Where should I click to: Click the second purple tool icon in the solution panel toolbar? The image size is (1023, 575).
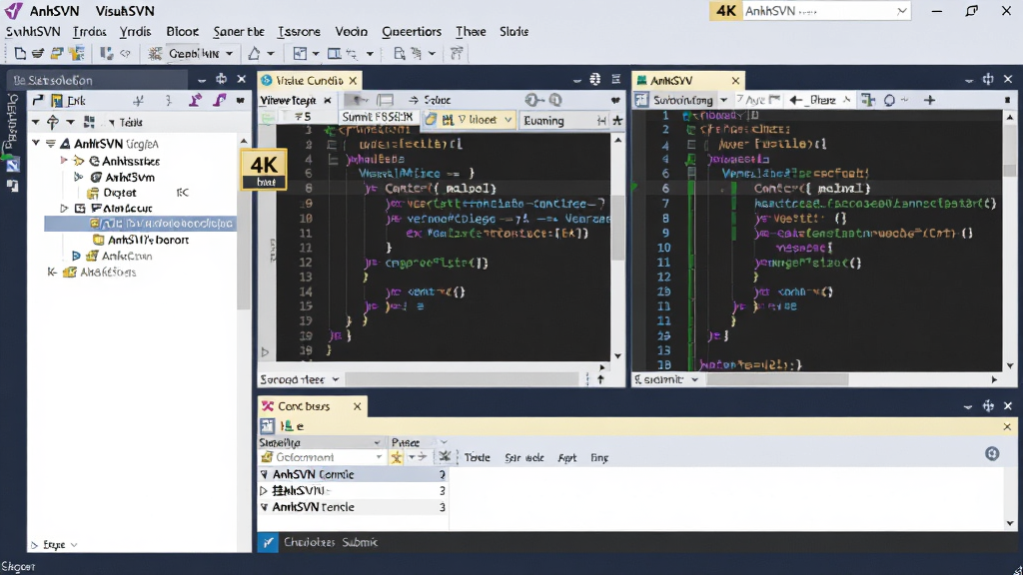[x=219, y=101]
